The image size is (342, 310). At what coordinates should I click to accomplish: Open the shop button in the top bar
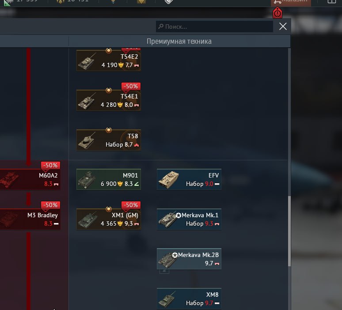point(291,2)
